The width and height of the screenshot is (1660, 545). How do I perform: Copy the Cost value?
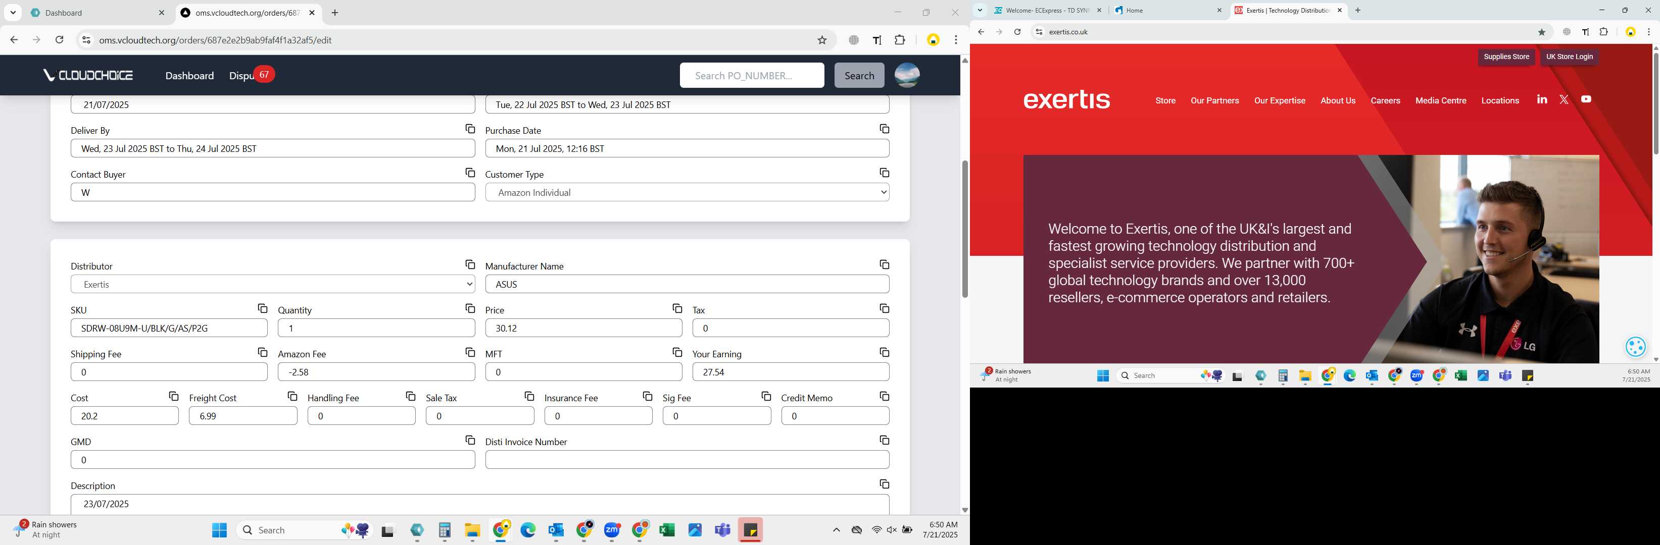coord(173,396)
